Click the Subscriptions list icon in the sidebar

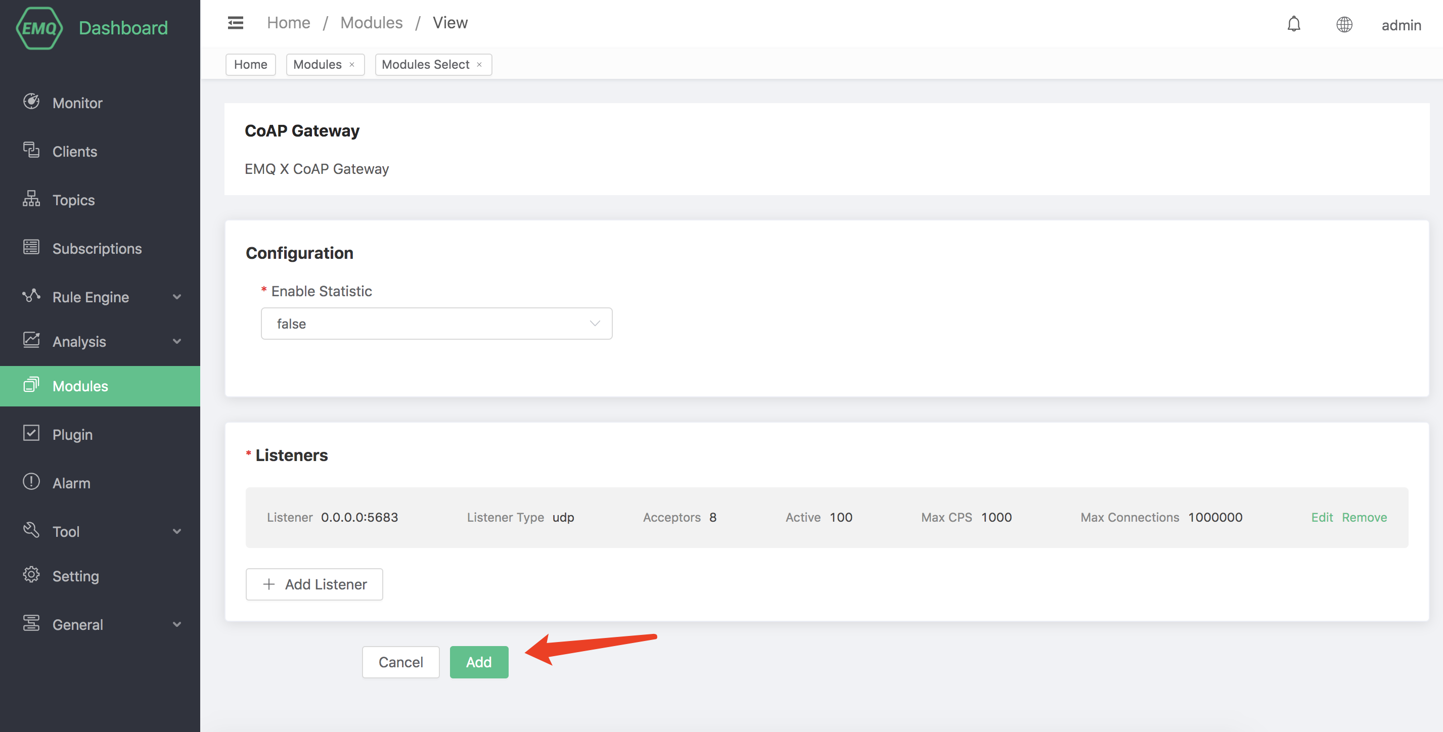click(x=31, y=247)
